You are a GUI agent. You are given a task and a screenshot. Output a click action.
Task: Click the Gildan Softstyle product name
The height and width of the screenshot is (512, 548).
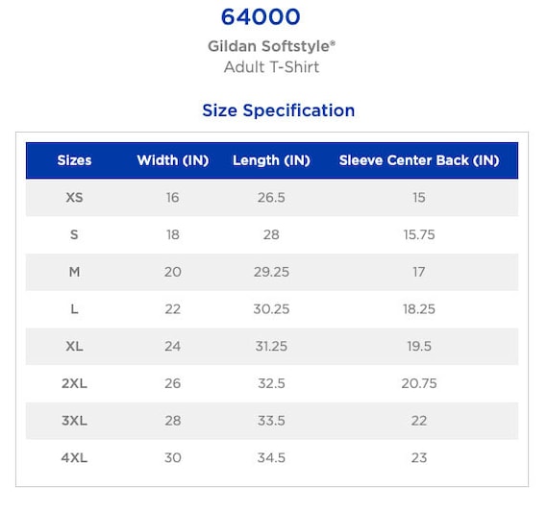click(271, 46)
